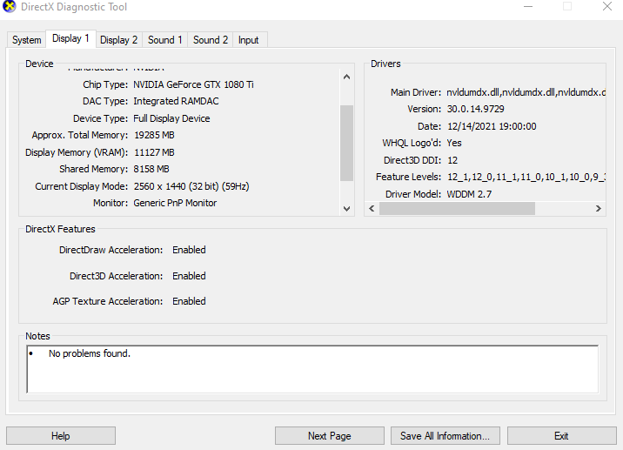Select DirectDraw Acceleration 'Enabled' value
The image size is (623, 450).
189,250
